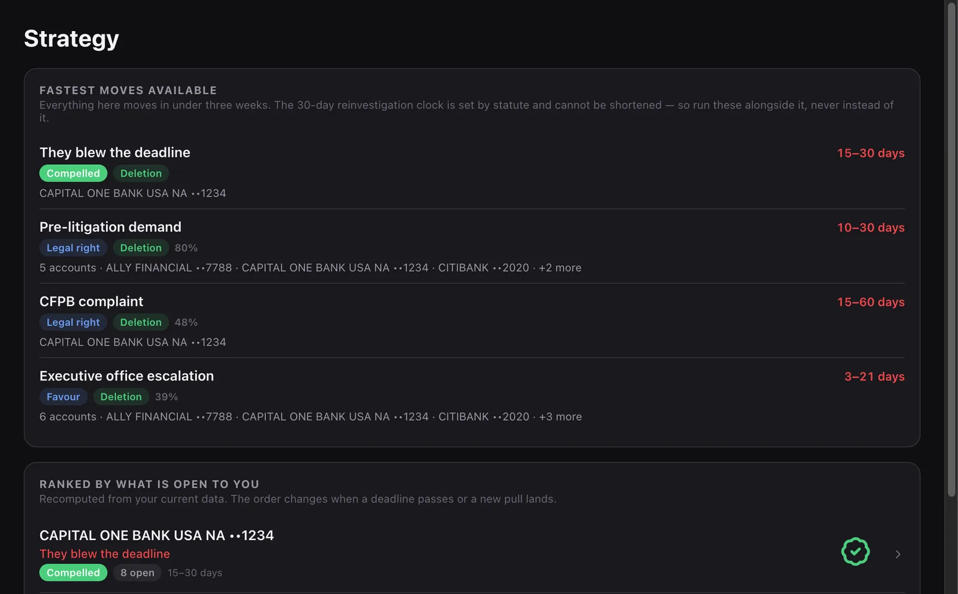
Task: Click the '8 open' pill in ranked list
Action: (x=137, y=572)
